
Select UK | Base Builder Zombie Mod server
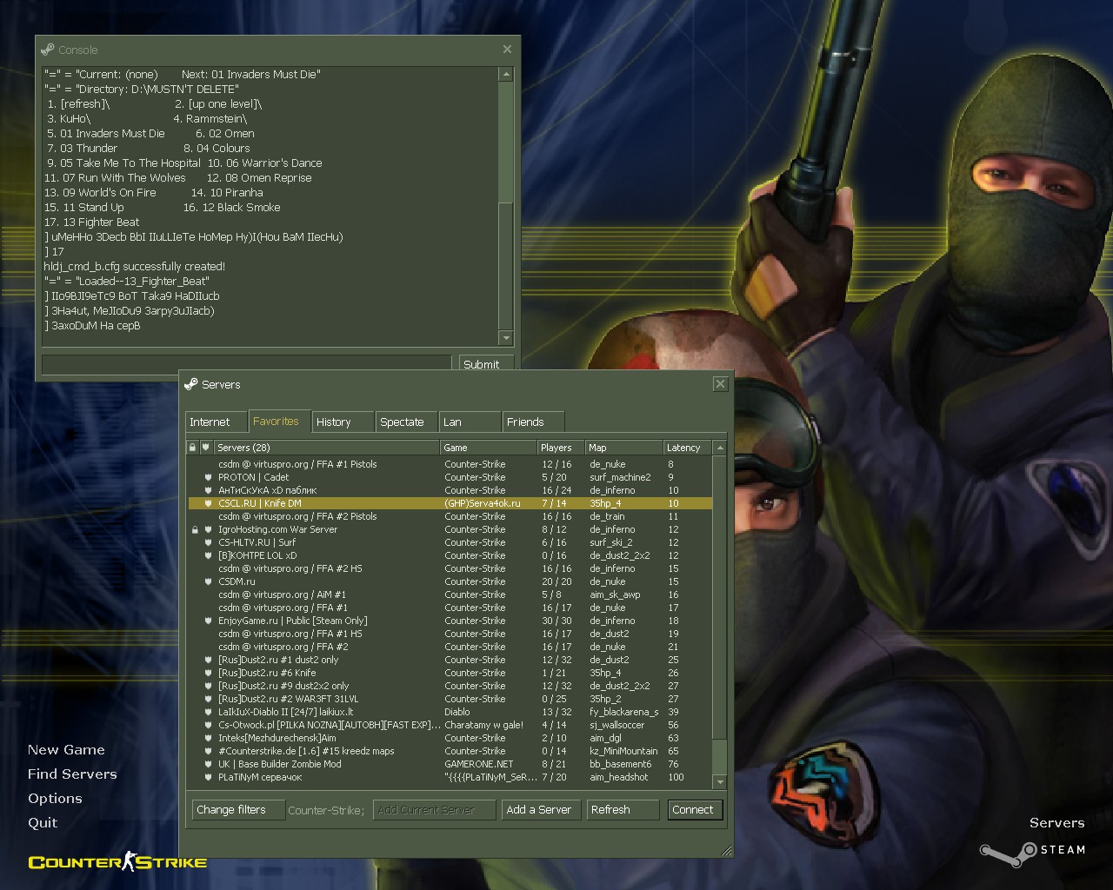tap(450, 764)
